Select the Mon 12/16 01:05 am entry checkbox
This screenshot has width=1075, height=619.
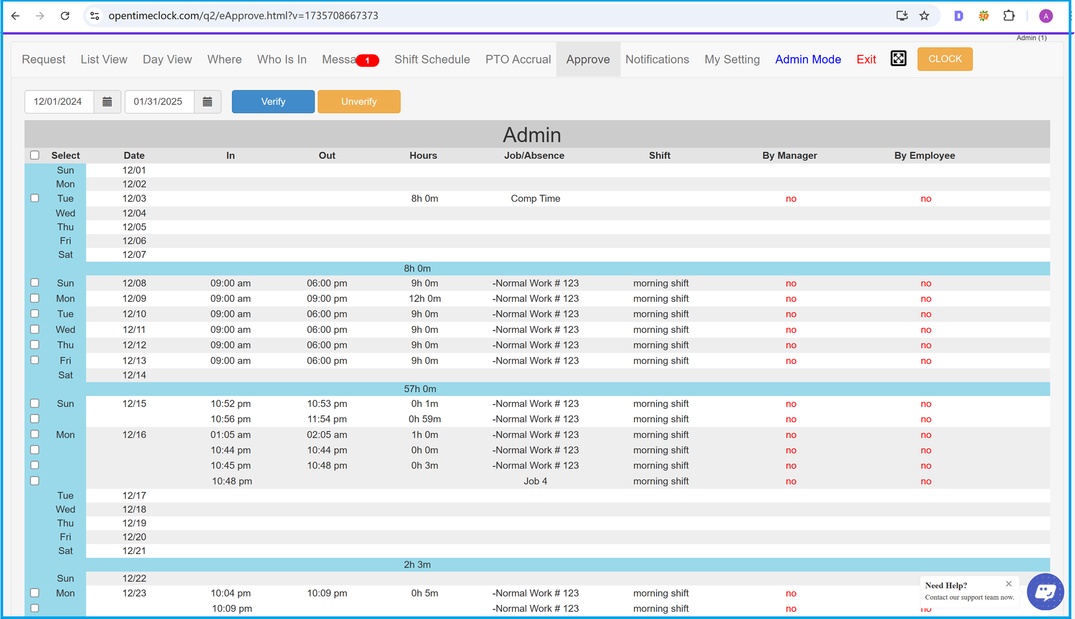(35, 434)
